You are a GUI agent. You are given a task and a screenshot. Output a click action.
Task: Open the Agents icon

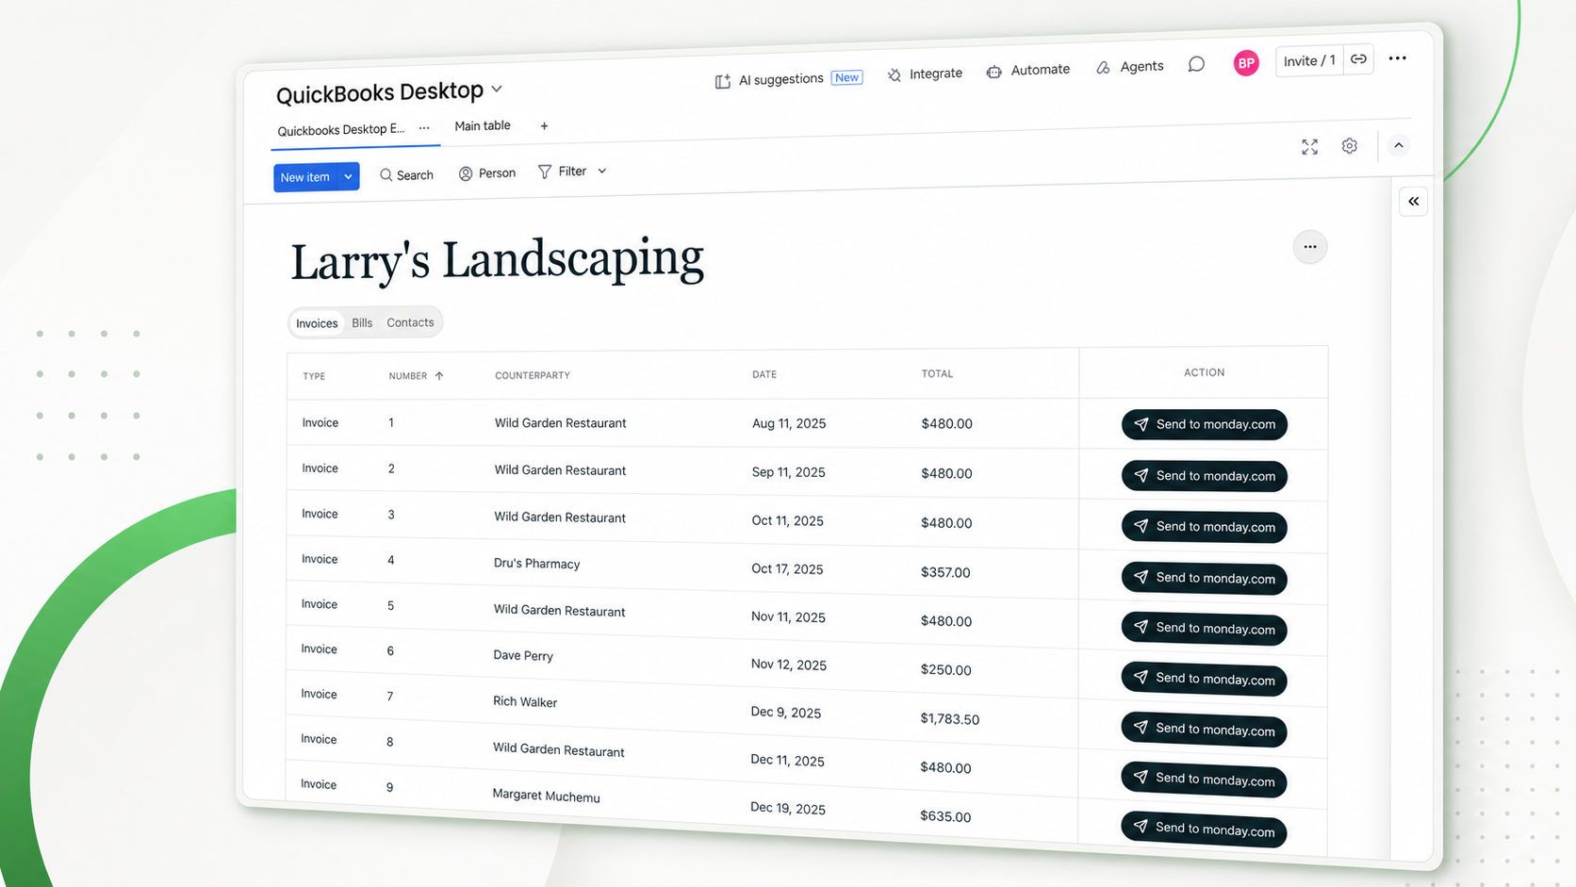(1103, 68)
